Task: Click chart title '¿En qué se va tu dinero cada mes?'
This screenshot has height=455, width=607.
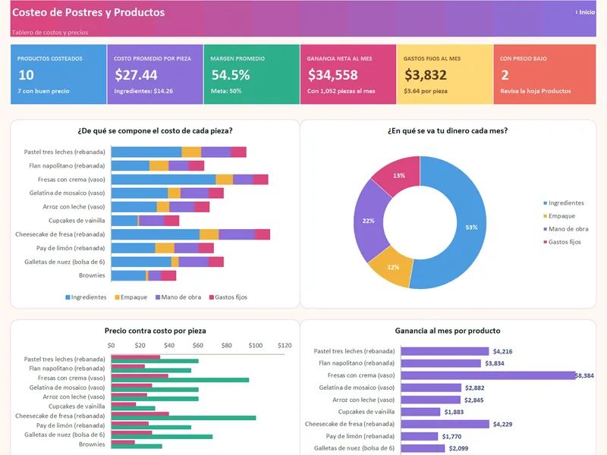Action: pos(448,130)
